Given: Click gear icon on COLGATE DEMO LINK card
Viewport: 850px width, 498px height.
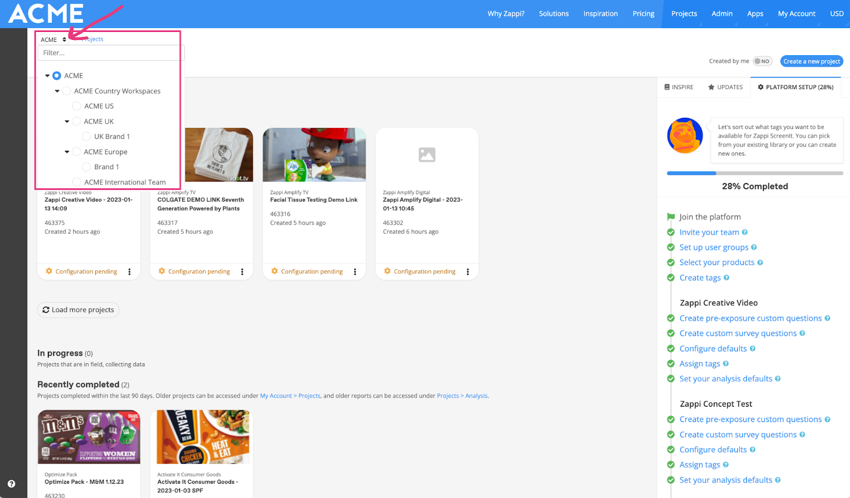Looking at the screenshot, I should [161, 271].
